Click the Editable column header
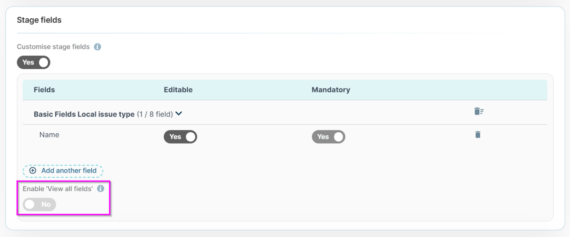Viewport: 570px width, 237px height. [x=178, y=90]
